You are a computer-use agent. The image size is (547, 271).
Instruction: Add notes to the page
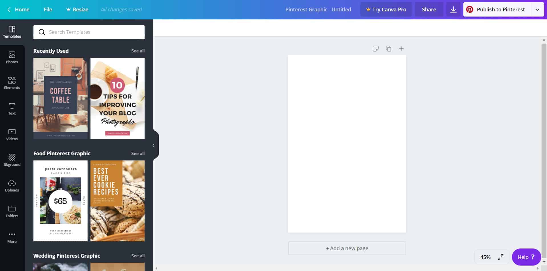(376, 49)
